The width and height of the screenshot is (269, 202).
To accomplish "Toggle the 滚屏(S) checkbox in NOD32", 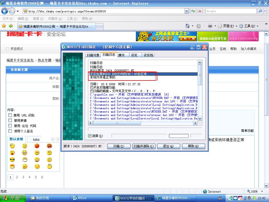I will tap(90, 136).
